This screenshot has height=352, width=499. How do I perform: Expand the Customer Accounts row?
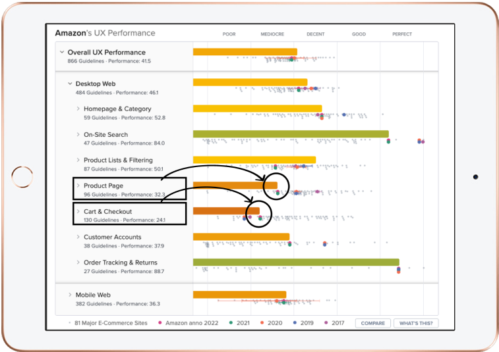pyautogui.click(x=78, y=237)
